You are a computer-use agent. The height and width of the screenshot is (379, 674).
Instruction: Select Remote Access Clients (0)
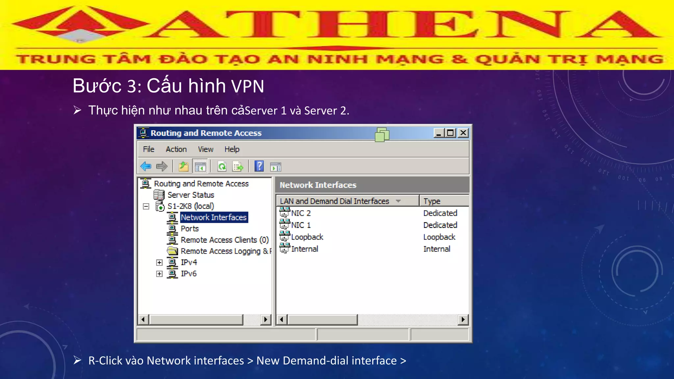(225, 240)
